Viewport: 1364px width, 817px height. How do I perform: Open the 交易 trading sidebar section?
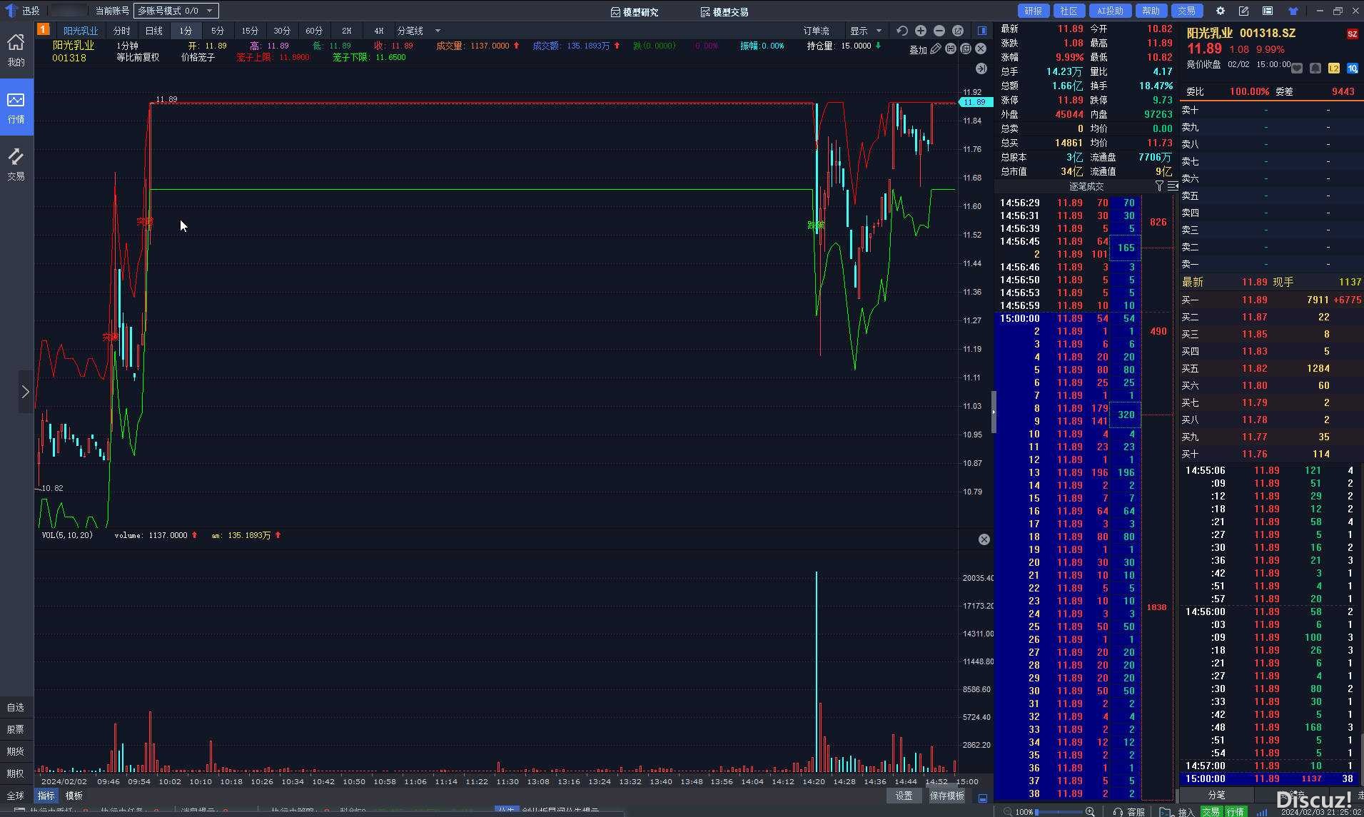tap(16, 164)
